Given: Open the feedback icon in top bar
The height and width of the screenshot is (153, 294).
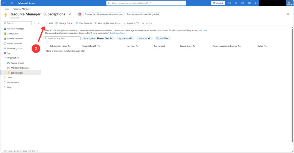Looking at the screenshot, I should (x=256, y=3).
